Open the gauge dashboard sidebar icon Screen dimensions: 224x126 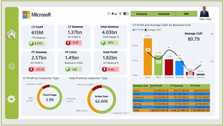click(x=11, y=67)
